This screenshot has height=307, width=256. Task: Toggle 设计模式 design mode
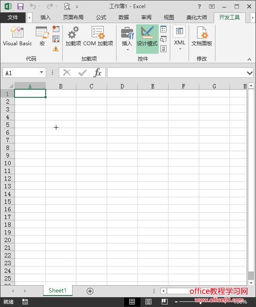147,37
